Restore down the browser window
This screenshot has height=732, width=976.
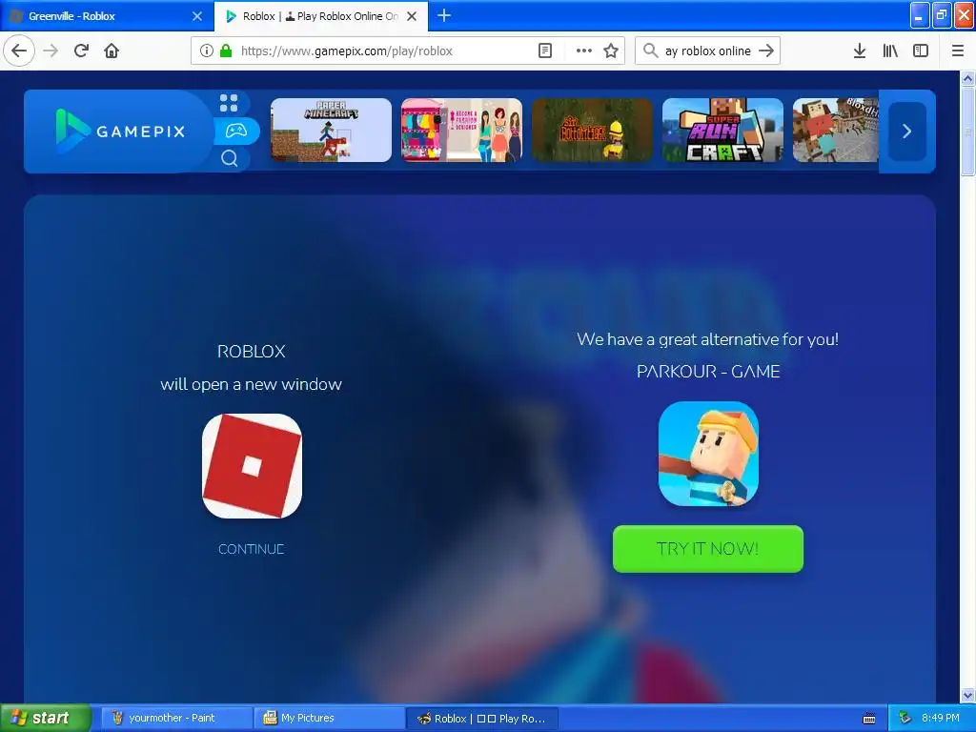point(942,15)
